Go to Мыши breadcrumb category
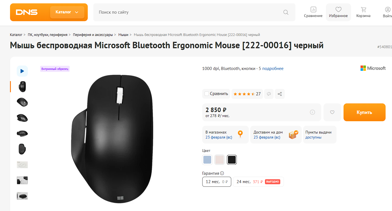This screenshot has height=211, width=392. point(123,35)
